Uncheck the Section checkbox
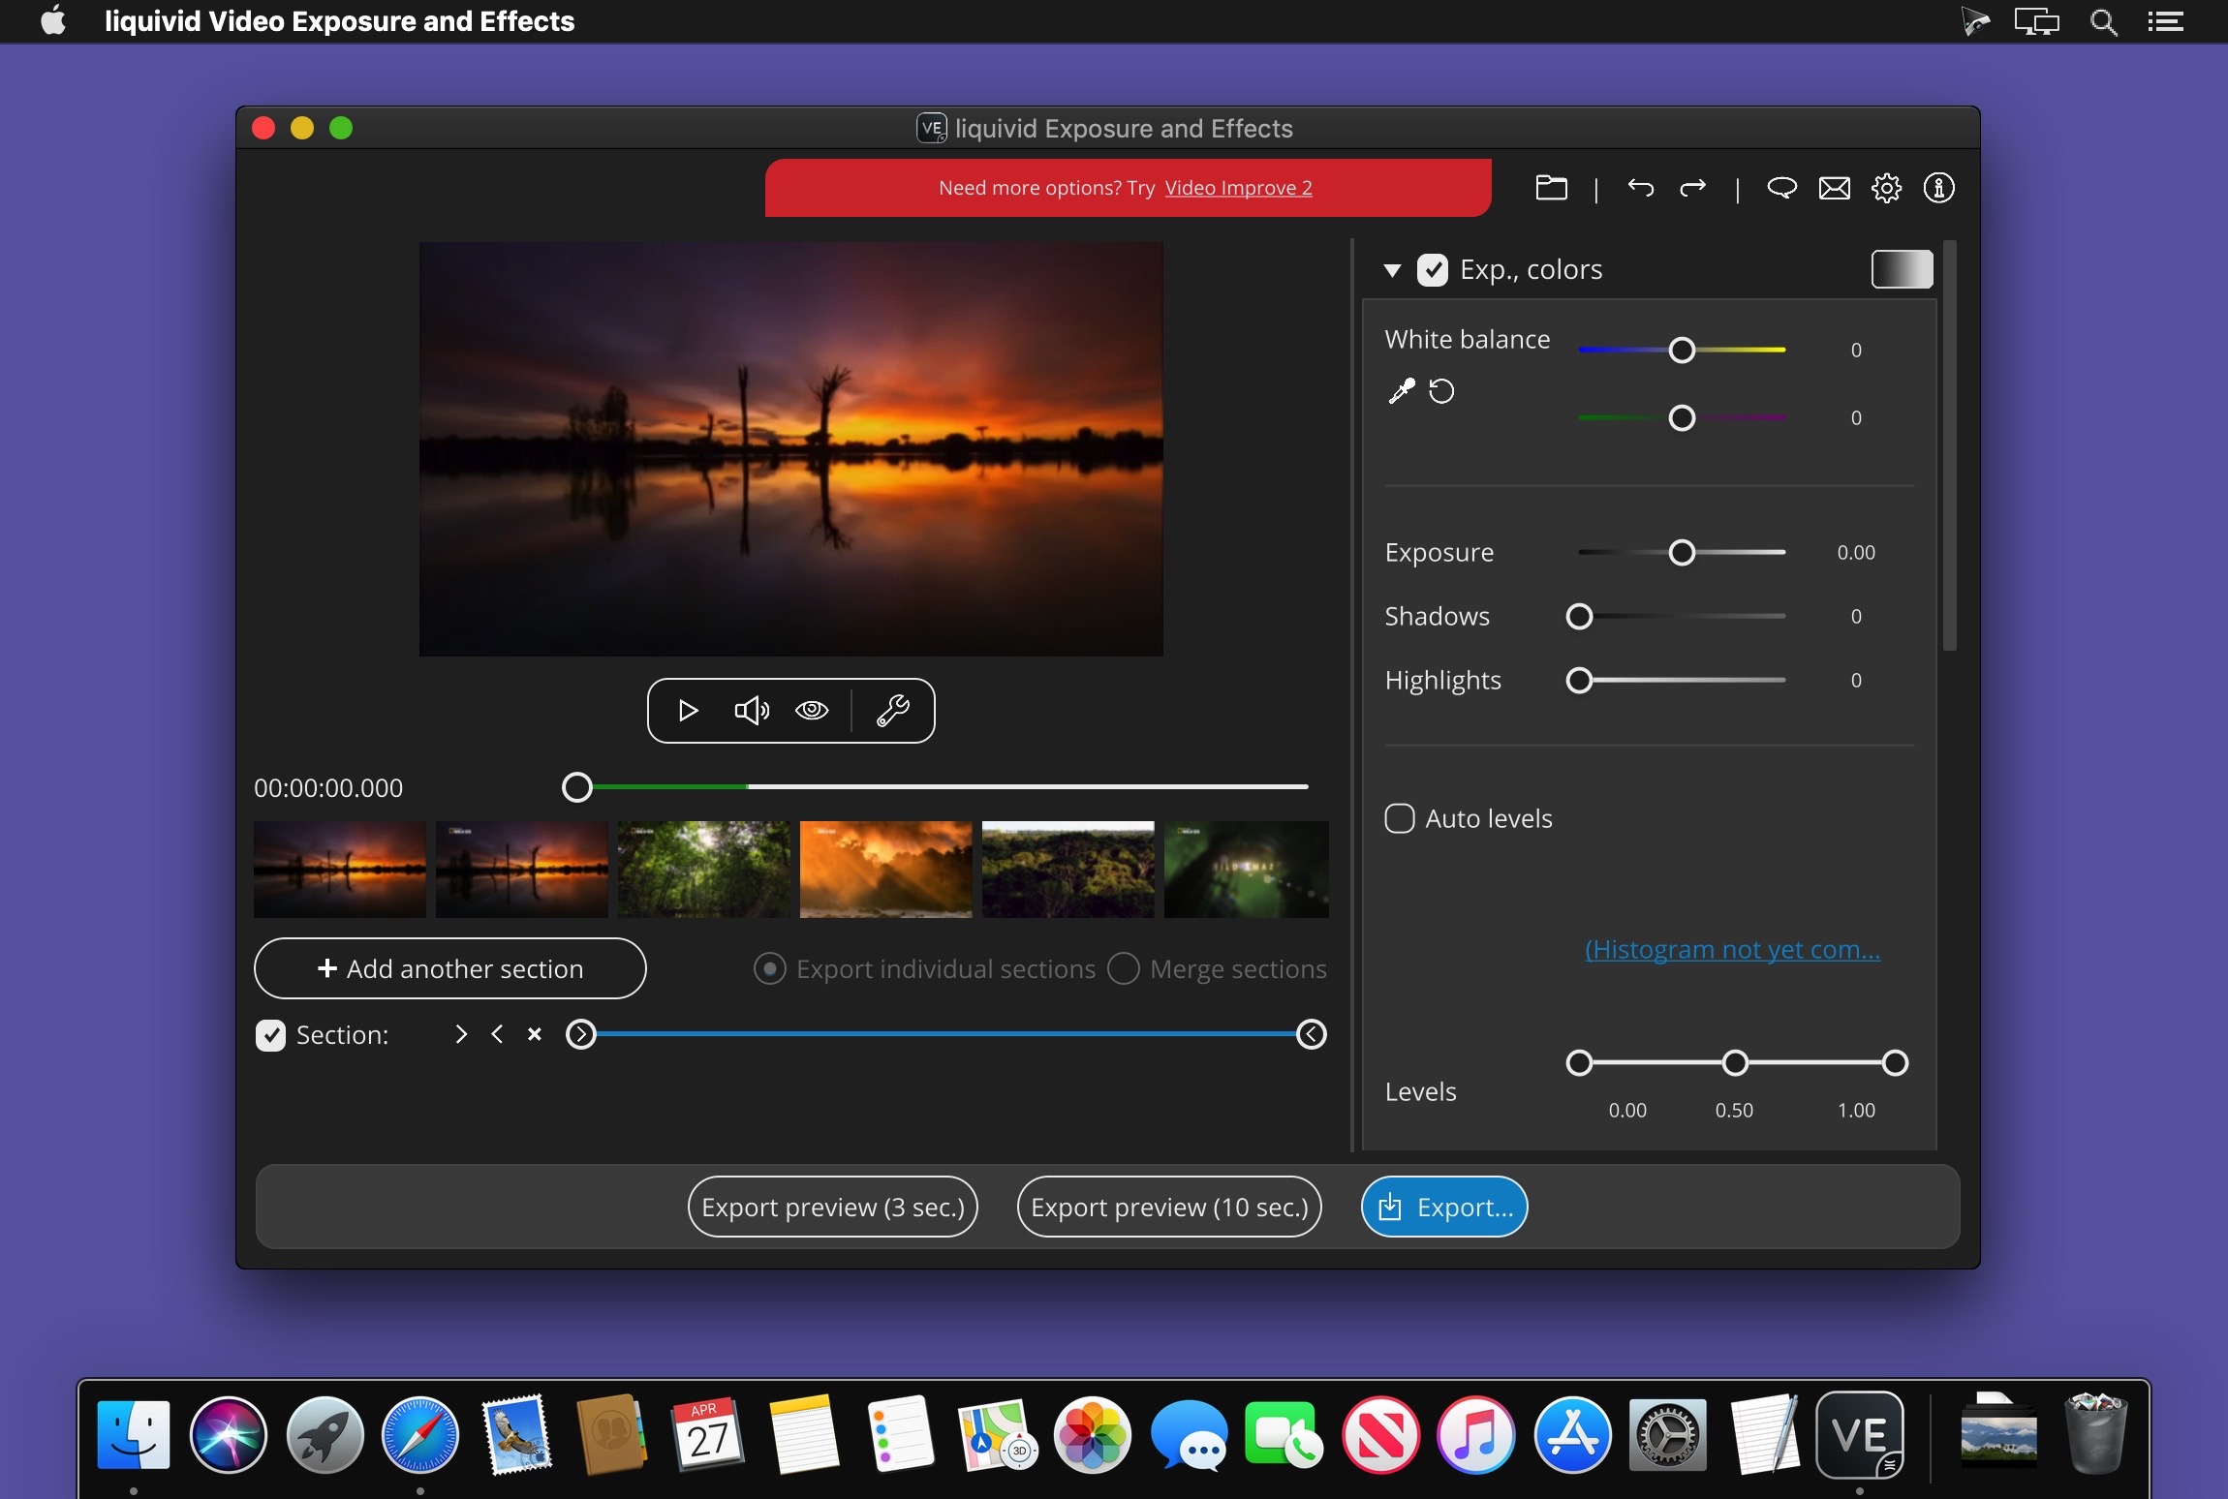2228x1499 pixels. (270, 1035)
